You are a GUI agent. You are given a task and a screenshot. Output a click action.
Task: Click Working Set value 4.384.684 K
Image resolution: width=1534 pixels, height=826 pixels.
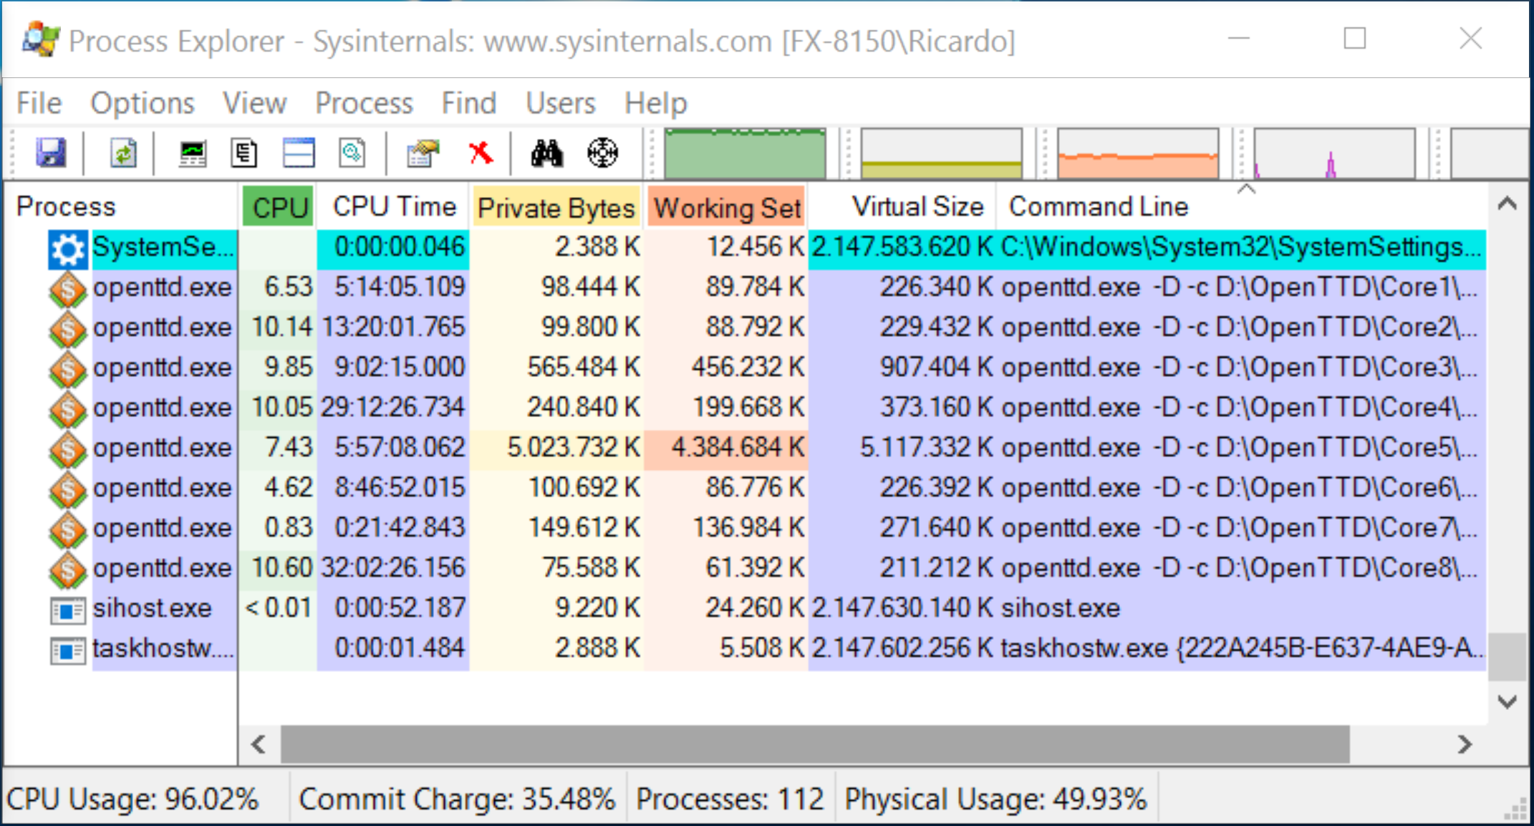pyautogui.click(x=738, y=447)
